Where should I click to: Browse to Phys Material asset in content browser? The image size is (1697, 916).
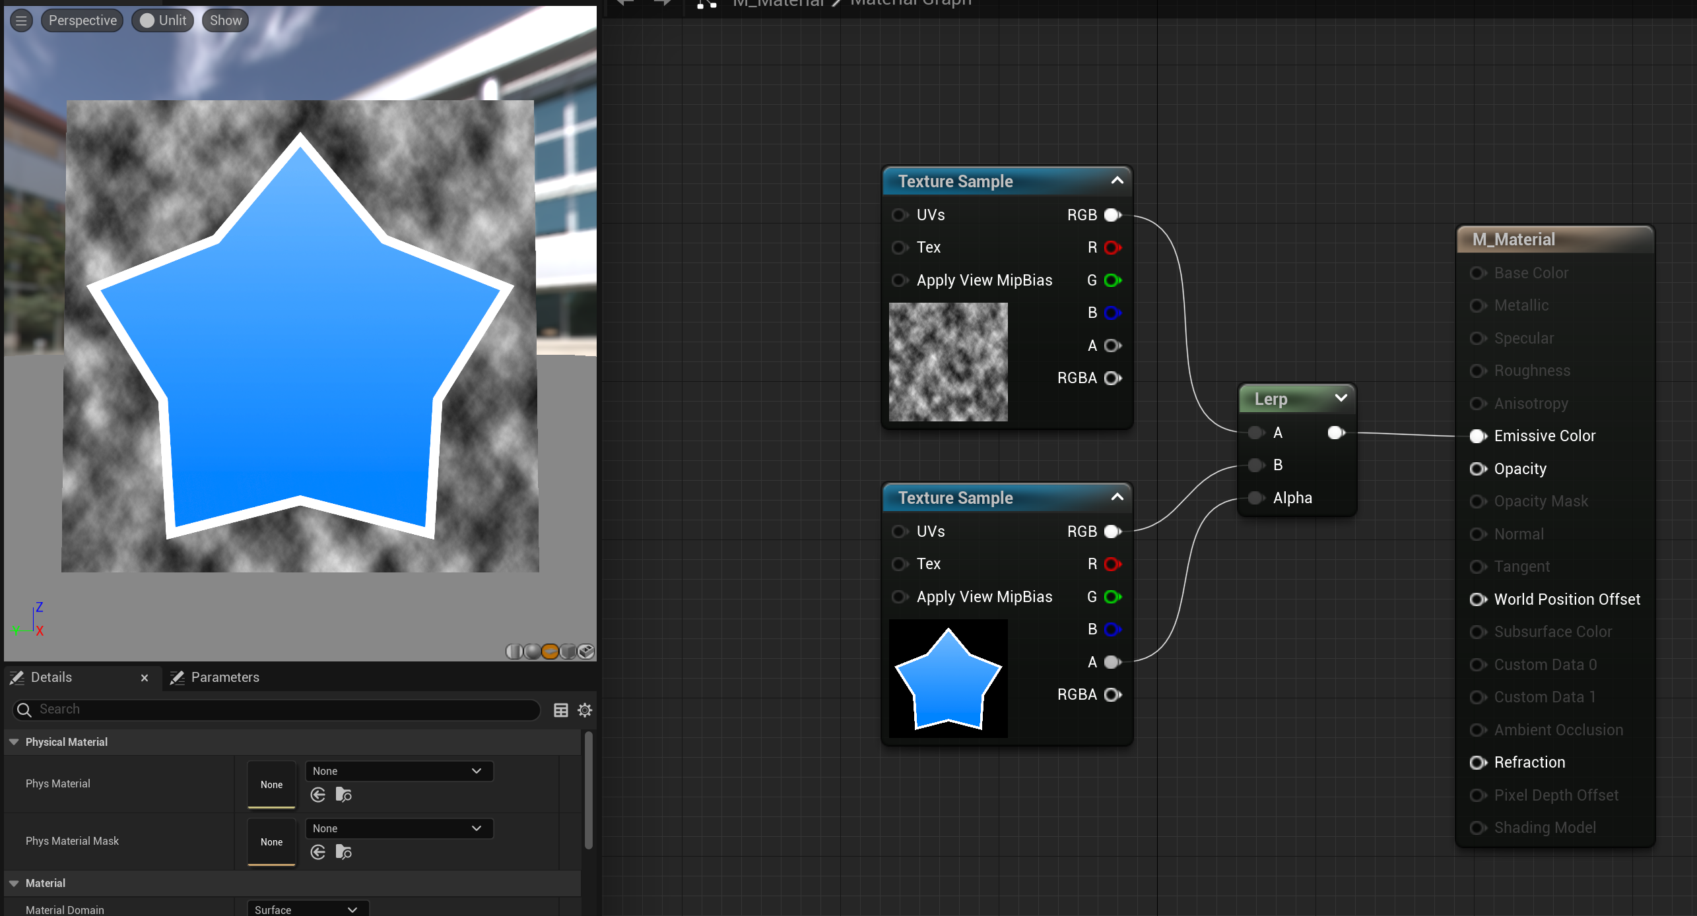(x=343, y=795)
